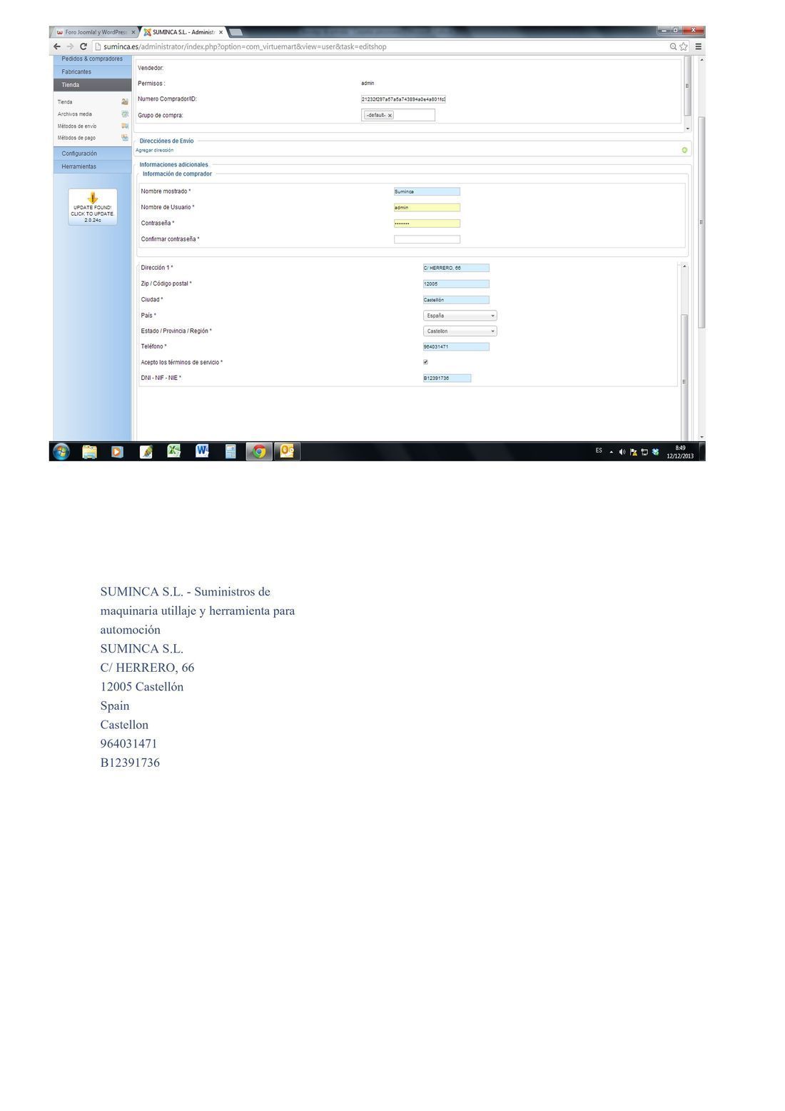The width and height of the screenshot is (785, 1111).
Task: Click the Contraseña password field
Action: 427,223
